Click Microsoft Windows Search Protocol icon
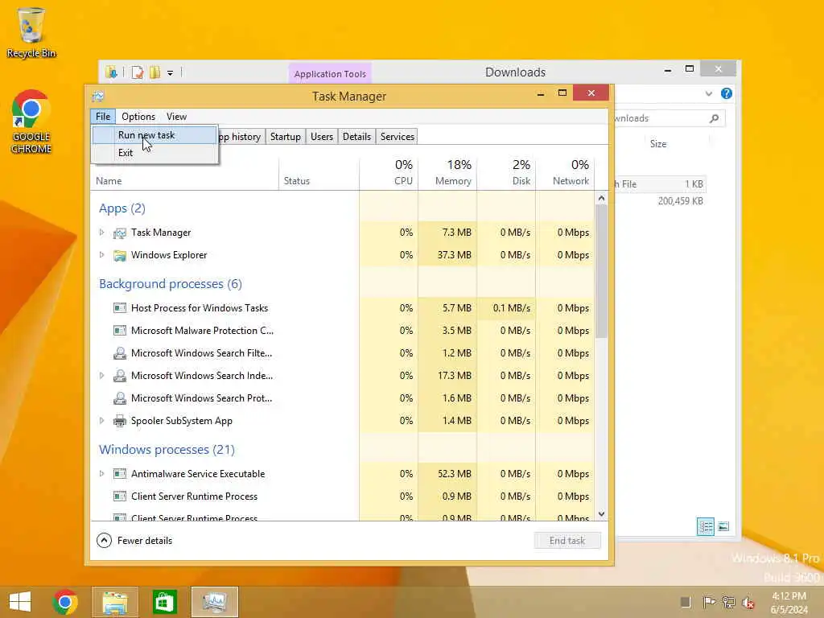The width and height of the screenshot is (824, 618). pyautogui.click(x=120, y=398)
